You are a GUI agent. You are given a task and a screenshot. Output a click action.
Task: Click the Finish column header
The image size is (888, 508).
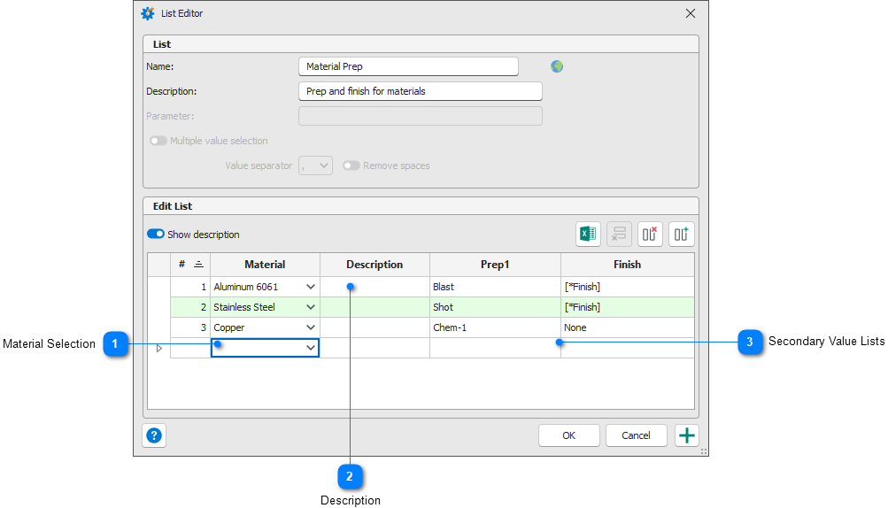(x=628, y=265)
